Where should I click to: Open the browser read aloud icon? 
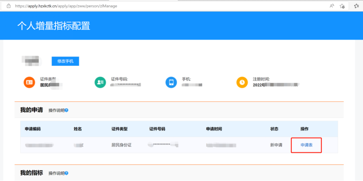(x=332, y=6)
